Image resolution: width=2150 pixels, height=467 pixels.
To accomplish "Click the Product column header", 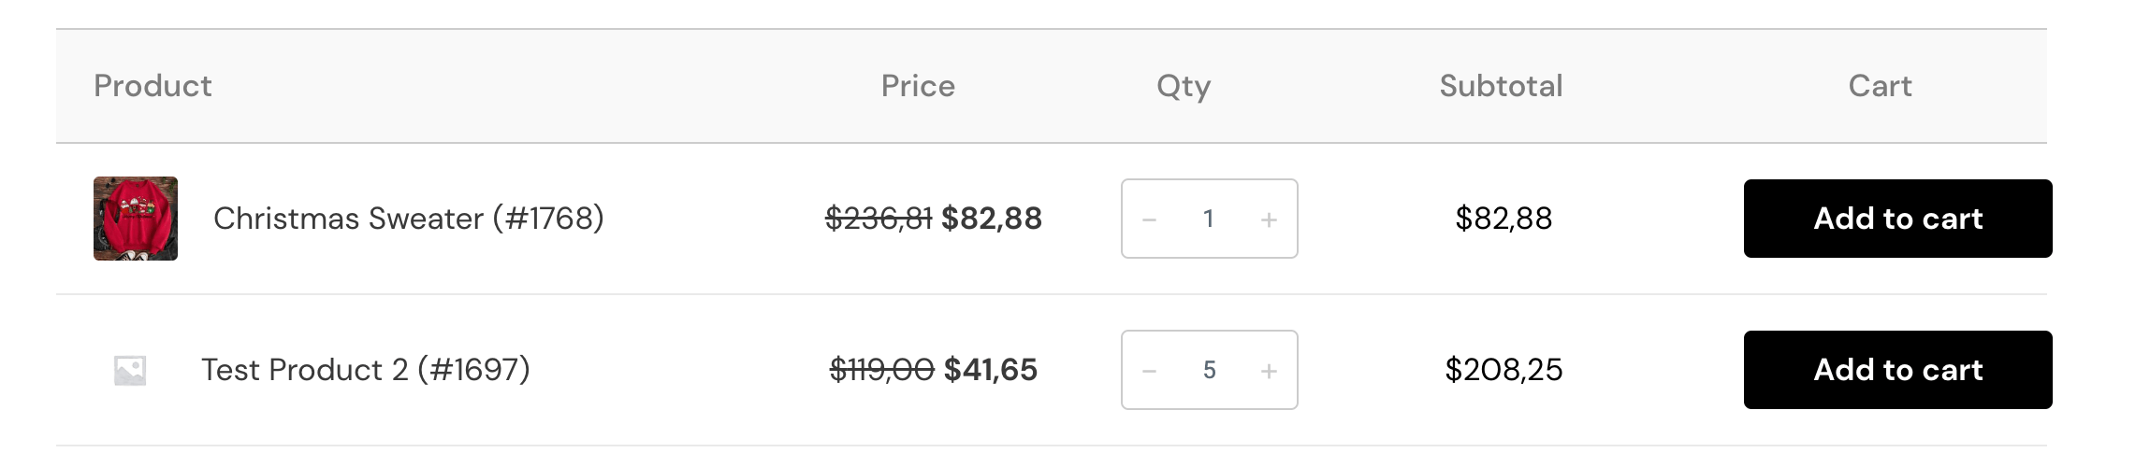I will click(153, 86).
